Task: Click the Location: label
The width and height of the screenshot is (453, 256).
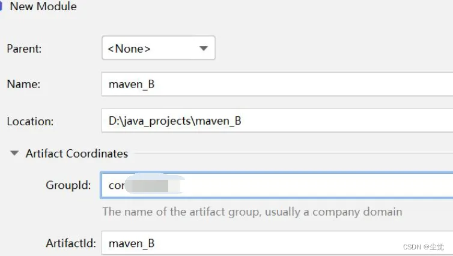Action: (x=29, y=121)
